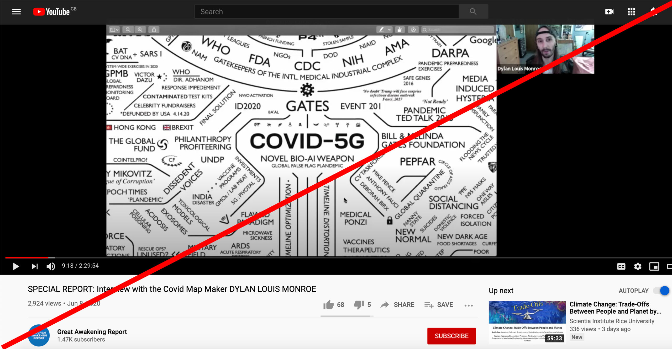Click the share icon in PDF toolbar
The height and width of the screenshot is (349, 672).
pyautogui.click(x=154, y=30)
